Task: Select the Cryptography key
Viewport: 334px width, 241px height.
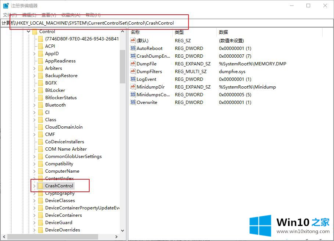Action: [60, 193]
